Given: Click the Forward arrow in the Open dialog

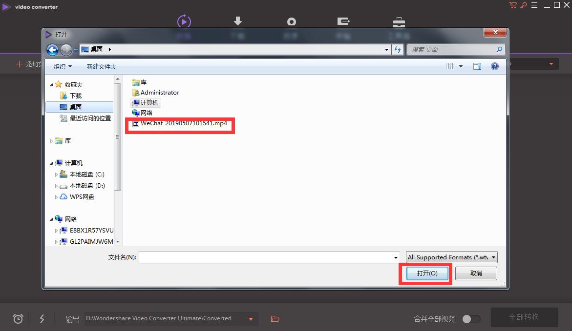Looking at the screenshot, I should 66,50.
